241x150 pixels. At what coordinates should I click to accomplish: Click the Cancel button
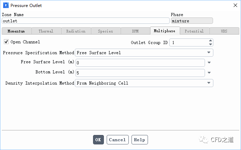coord(118,140)
